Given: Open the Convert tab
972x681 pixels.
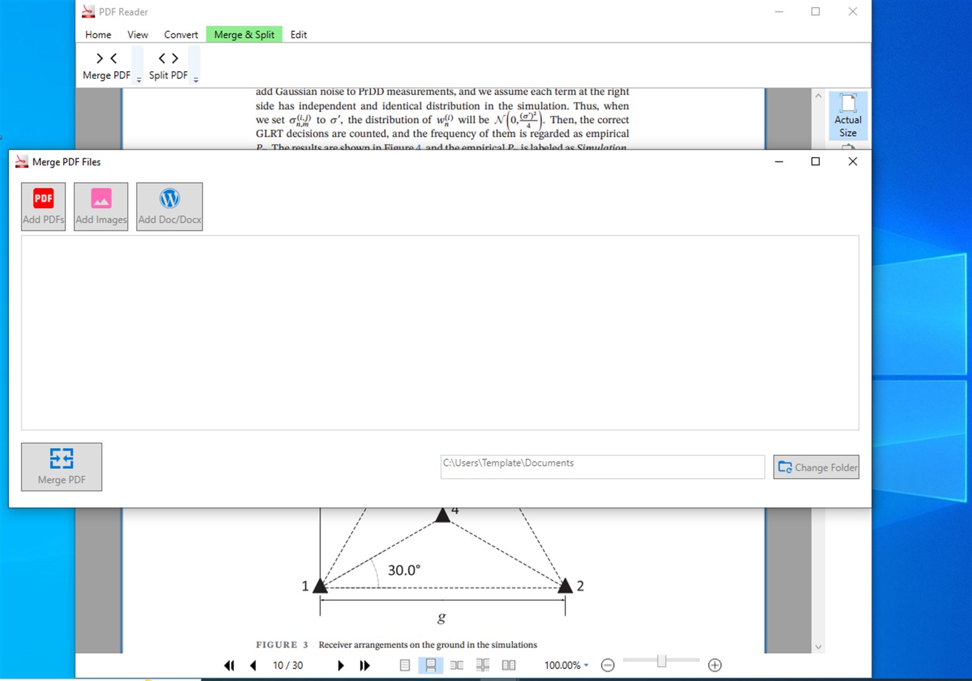Looking at the screenshot, I should 181,35.
